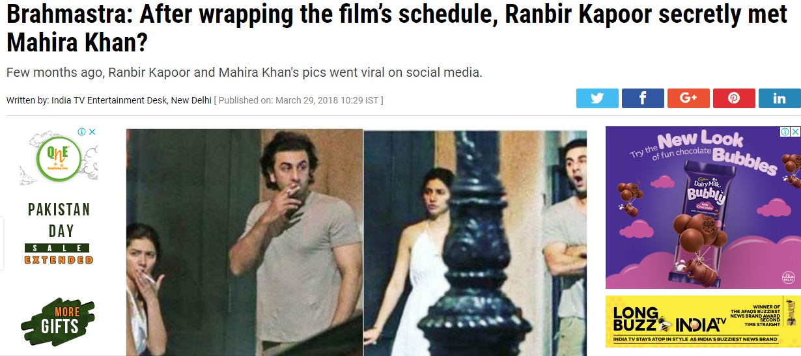Image resolution: width=801 pixels, height=356 pixels.
Task: Click the article subtitle text
Action: 244,72
